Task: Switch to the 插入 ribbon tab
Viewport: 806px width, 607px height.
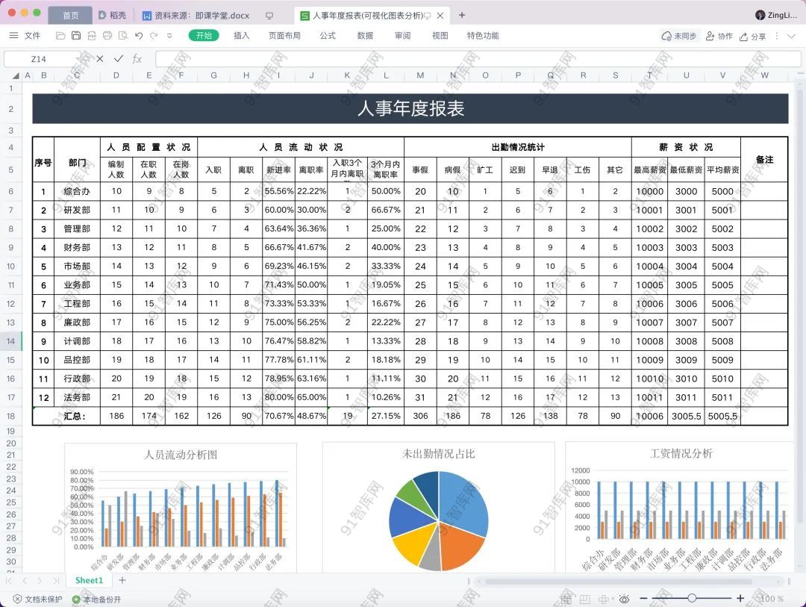Action: click(x=241, y=36)
